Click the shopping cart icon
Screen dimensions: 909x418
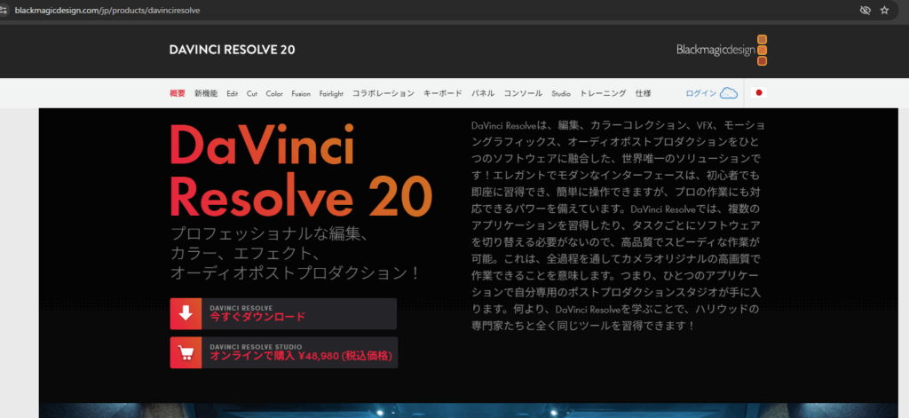[x=186, y=352]
